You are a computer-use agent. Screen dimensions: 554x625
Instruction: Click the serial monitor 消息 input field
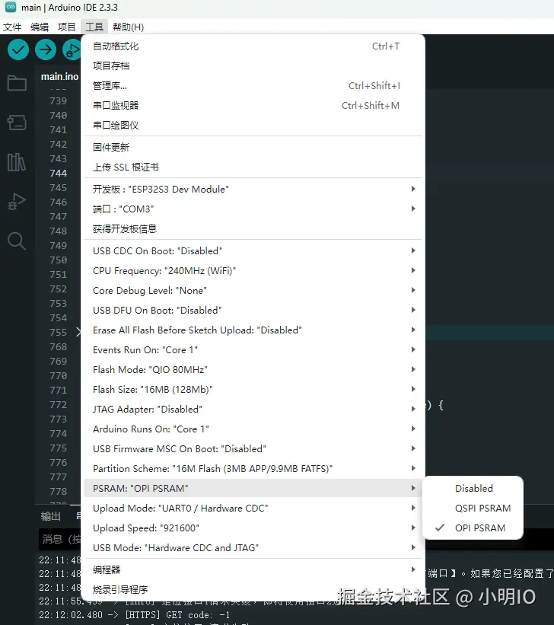click(61, 539)
